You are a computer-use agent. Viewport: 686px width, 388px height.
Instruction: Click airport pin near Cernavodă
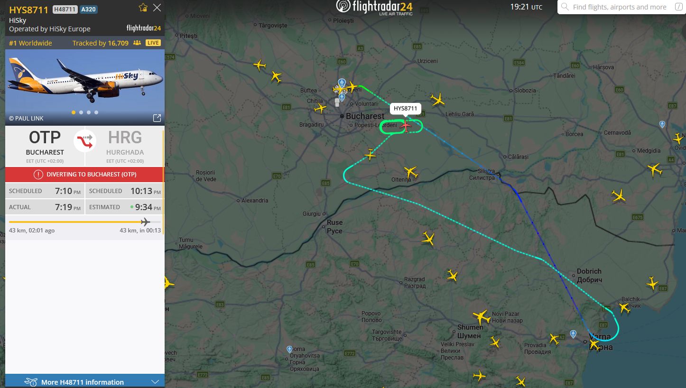662,124
